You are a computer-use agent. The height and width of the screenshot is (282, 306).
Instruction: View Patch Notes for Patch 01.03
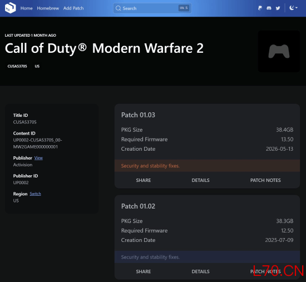265,180
